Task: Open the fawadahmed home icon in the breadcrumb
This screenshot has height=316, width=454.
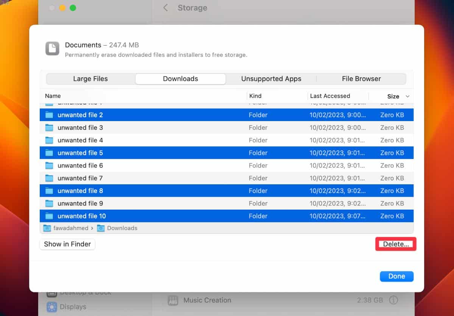Action: point(47,228)
